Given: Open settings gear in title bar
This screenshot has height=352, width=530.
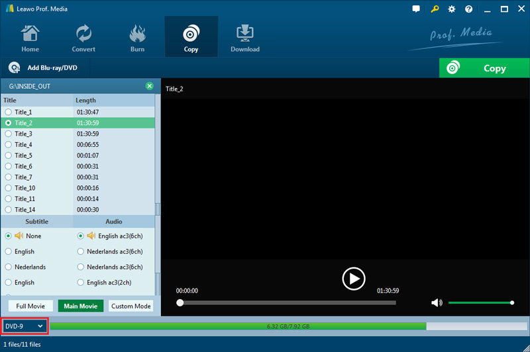Looking at the screenshot, I should 452,9.
